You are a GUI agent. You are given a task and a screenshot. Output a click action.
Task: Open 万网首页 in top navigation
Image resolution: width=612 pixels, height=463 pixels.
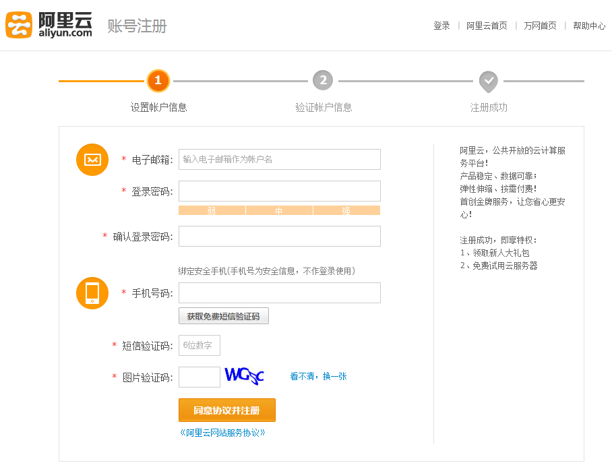click(x=540, y=26)
